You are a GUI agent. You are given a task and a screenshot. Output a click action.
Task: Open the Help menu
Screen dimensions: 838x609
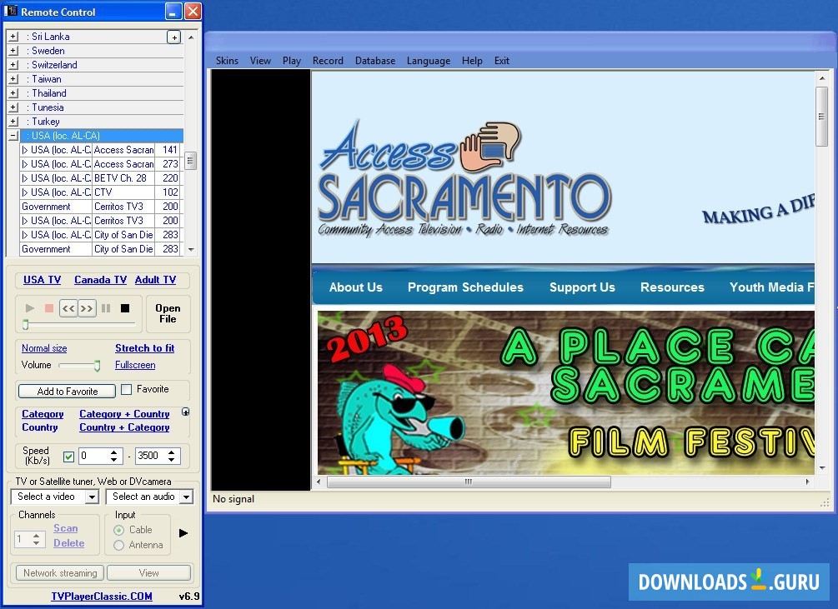[x=472, y=61]
